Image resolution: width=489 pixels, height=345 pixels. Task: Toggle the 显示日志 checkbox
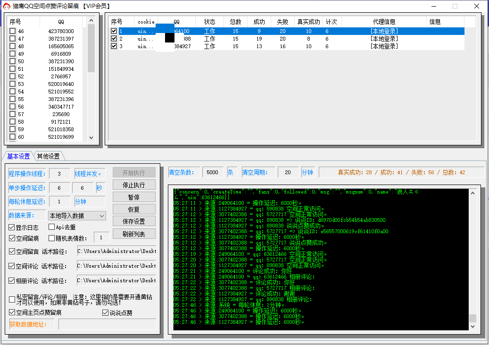pos(12,227)
